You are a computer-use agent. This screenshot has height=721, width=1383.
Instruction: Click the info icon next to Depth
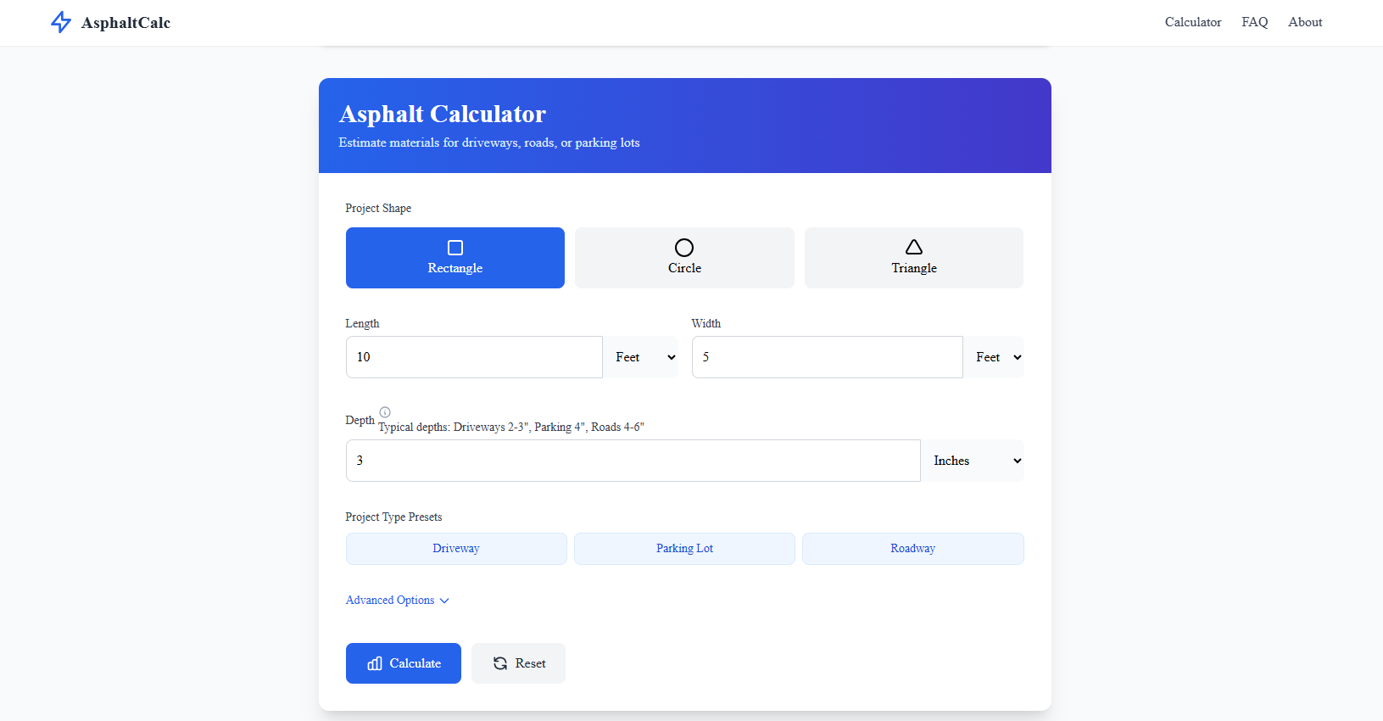pyautogui.click(x=385, y=412)
